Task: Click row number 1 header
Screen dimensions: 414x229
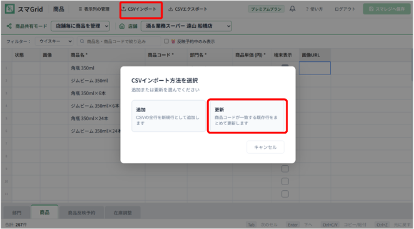Action: (x=6, y=68)
